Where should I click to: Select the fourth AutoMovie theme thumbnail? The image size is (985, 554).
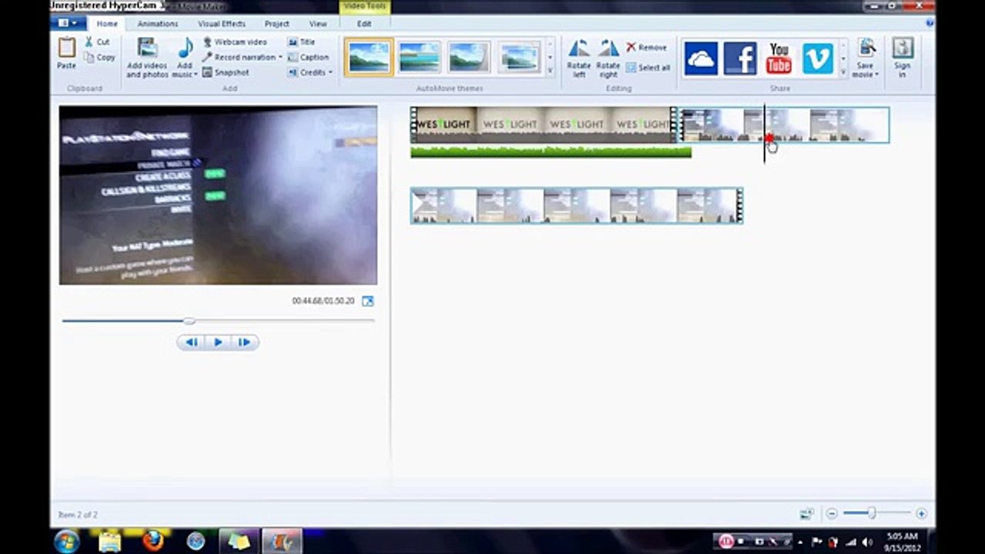519,58
